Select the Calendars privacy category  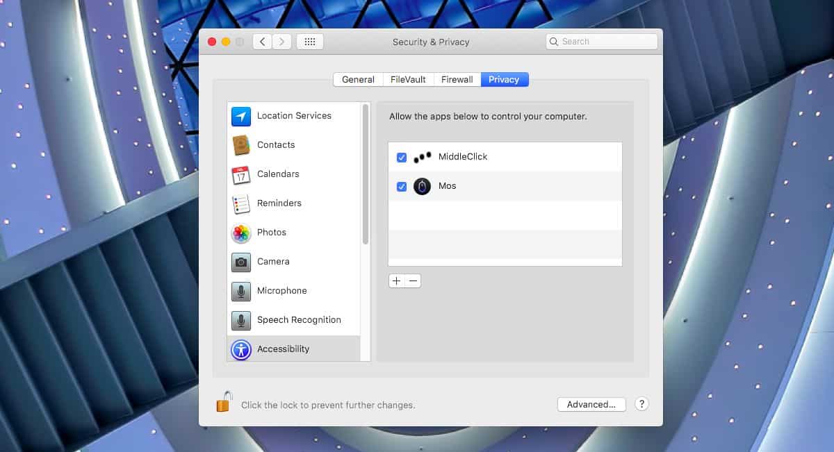[278, 174]
